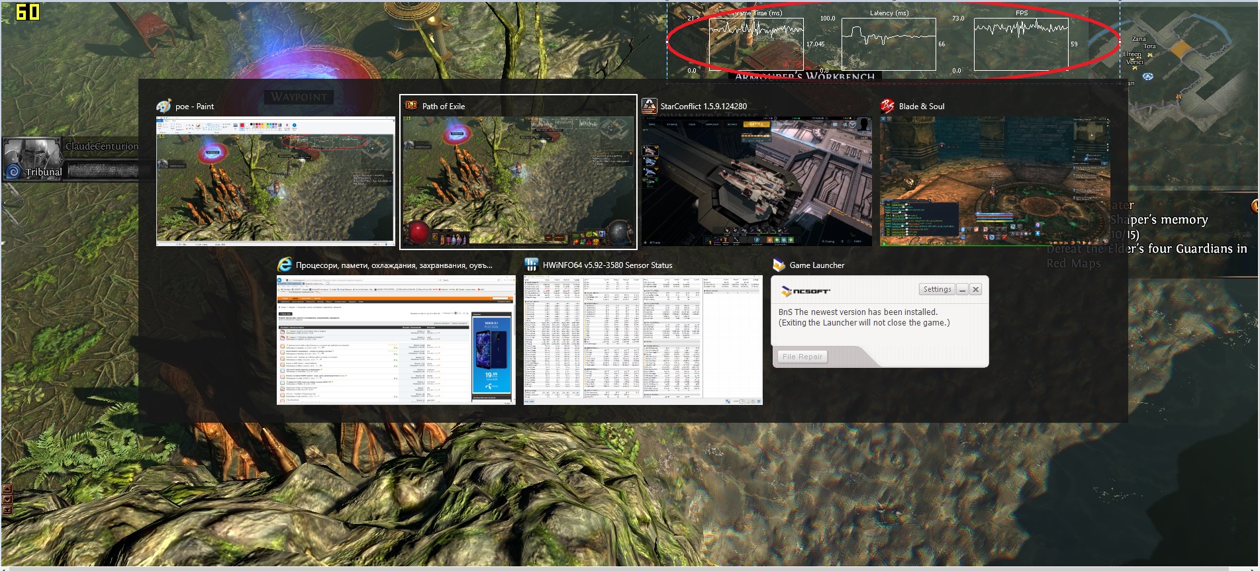Screen dimensions: 1260x571
Task: Click the 'Vorici' label on minimap
Action: [1134, 62]
